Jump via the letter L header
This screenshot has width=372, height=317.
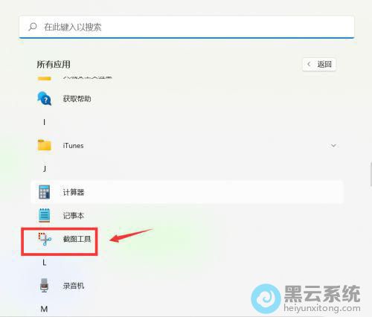click(45, 263)
